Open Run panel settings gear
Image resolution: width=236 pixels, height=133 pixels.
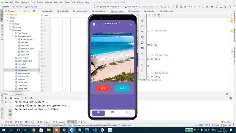pyautogui.click(x=226, y=94)
